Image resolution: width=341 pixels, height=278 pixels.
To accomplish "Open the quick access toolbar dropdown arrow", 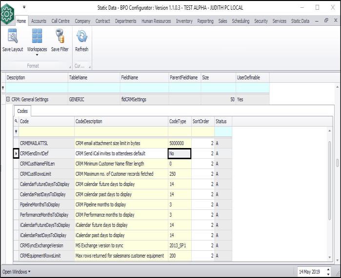I will click(x=24, y=7).
